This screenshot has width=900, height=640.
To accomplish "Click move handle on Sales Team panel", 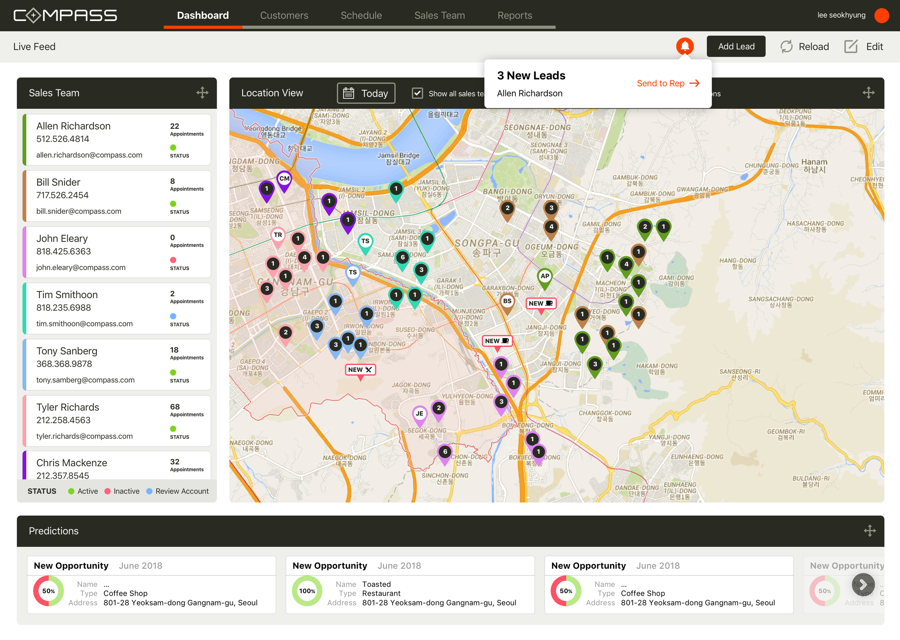I will point(202,93).
